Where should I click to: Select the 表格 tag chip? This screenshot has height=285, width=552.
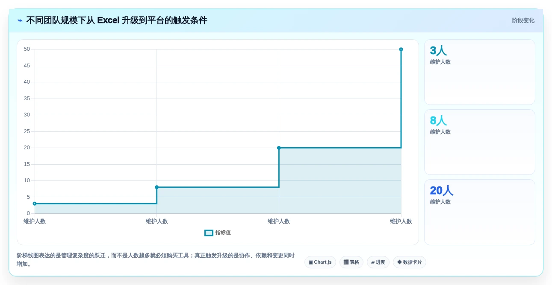[x=351, y=262]
